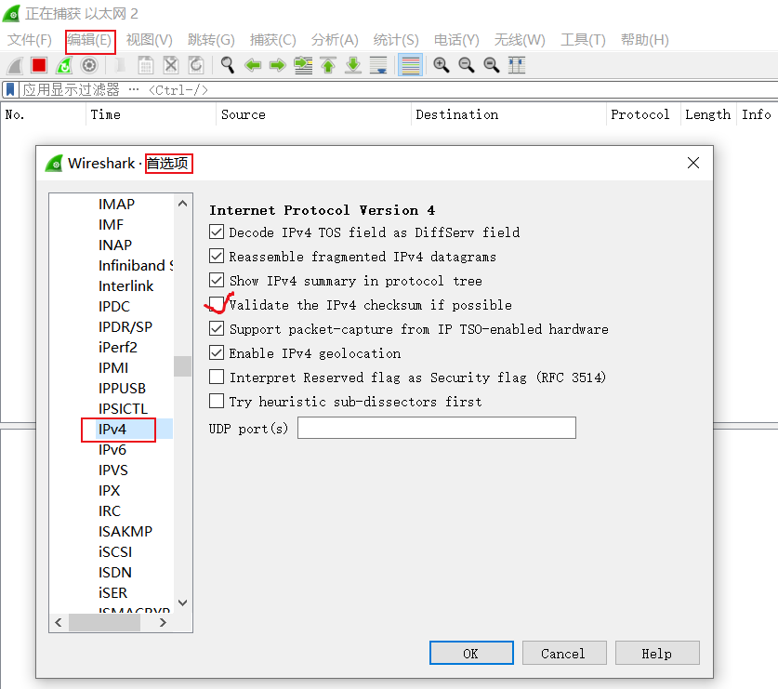Close the Wireshark preferences dialog

[x=693, y=163]
